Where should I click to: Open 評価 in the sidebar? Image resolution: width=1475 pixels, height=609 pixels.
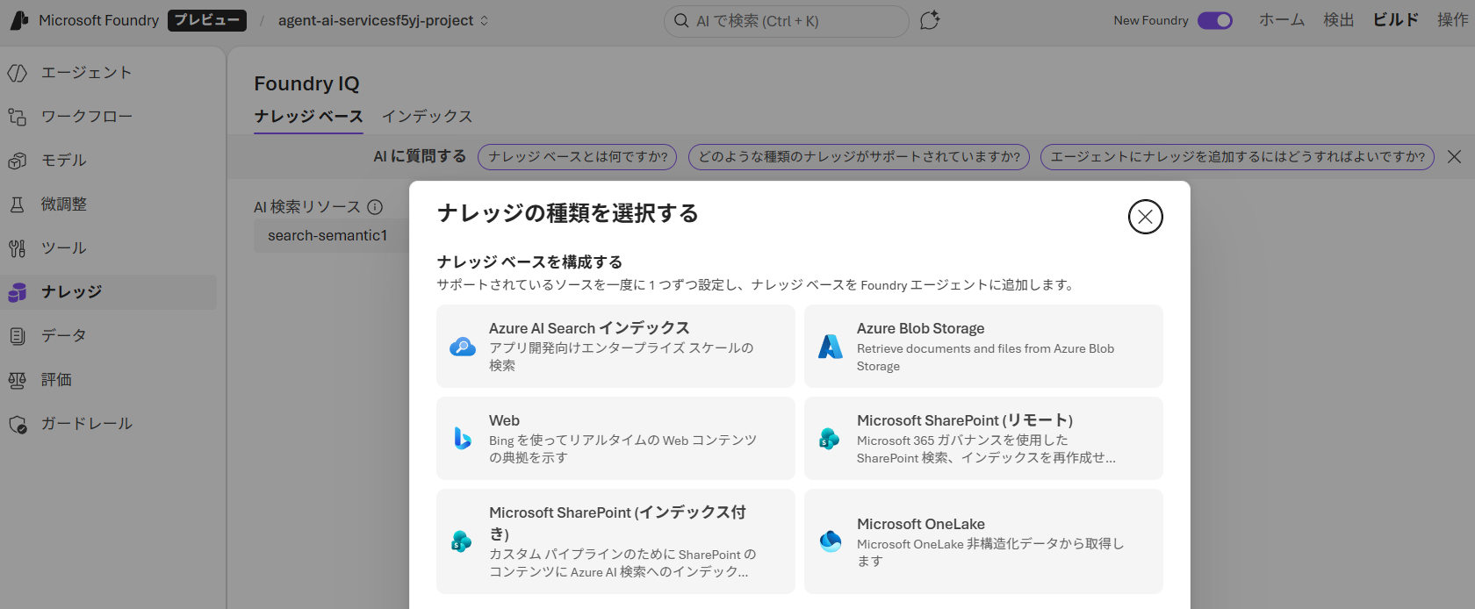point(109,380)
